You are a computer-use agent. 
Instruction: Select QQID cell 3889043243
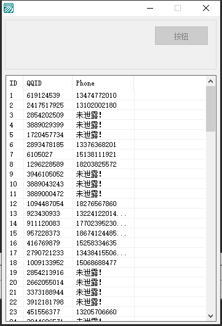45,184
